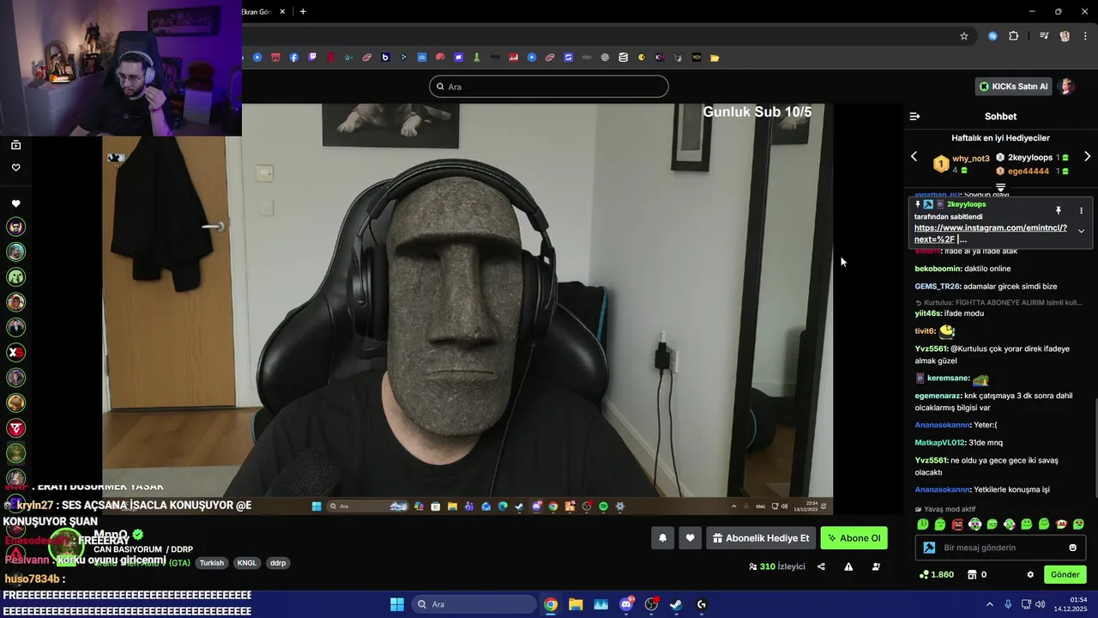The height and width of the screenshot is (618, 1098).
Task: Click MatkapVL012 username in chat
Action: 939,443
